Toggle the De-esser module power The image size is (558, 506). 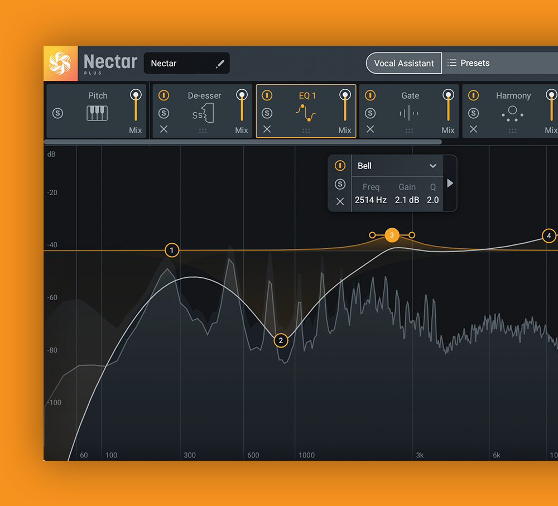(163, 95)
